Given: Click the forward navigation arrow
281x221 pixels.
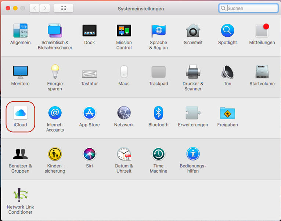Looking at the screenshot, I should click(45, 8).
